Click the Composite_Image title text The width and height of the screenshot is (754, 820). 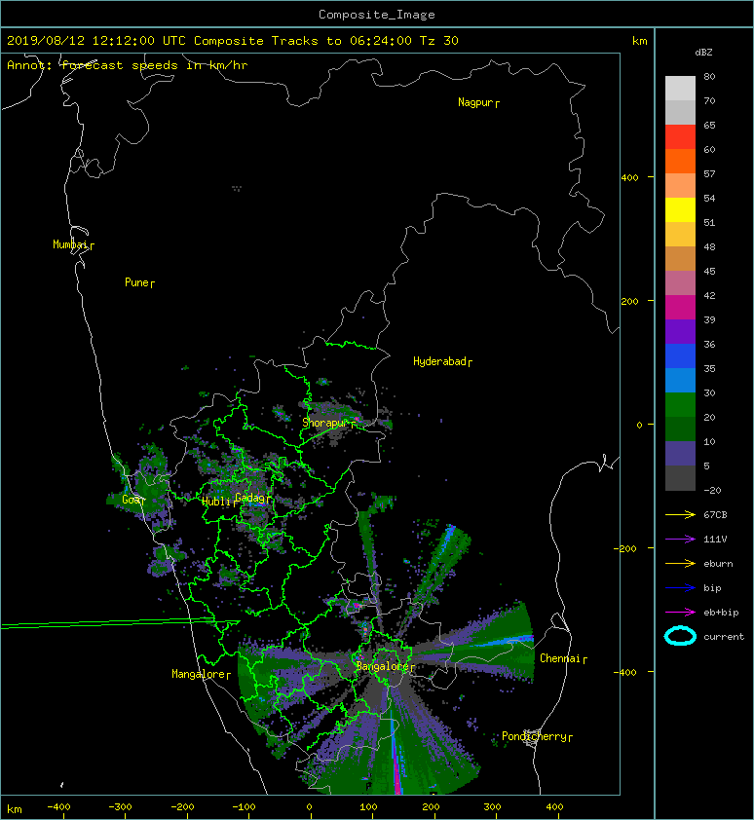coord(377,15)
